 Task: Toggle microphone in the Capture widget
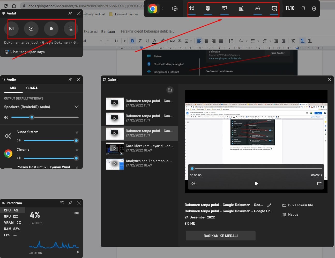[71, 29]
